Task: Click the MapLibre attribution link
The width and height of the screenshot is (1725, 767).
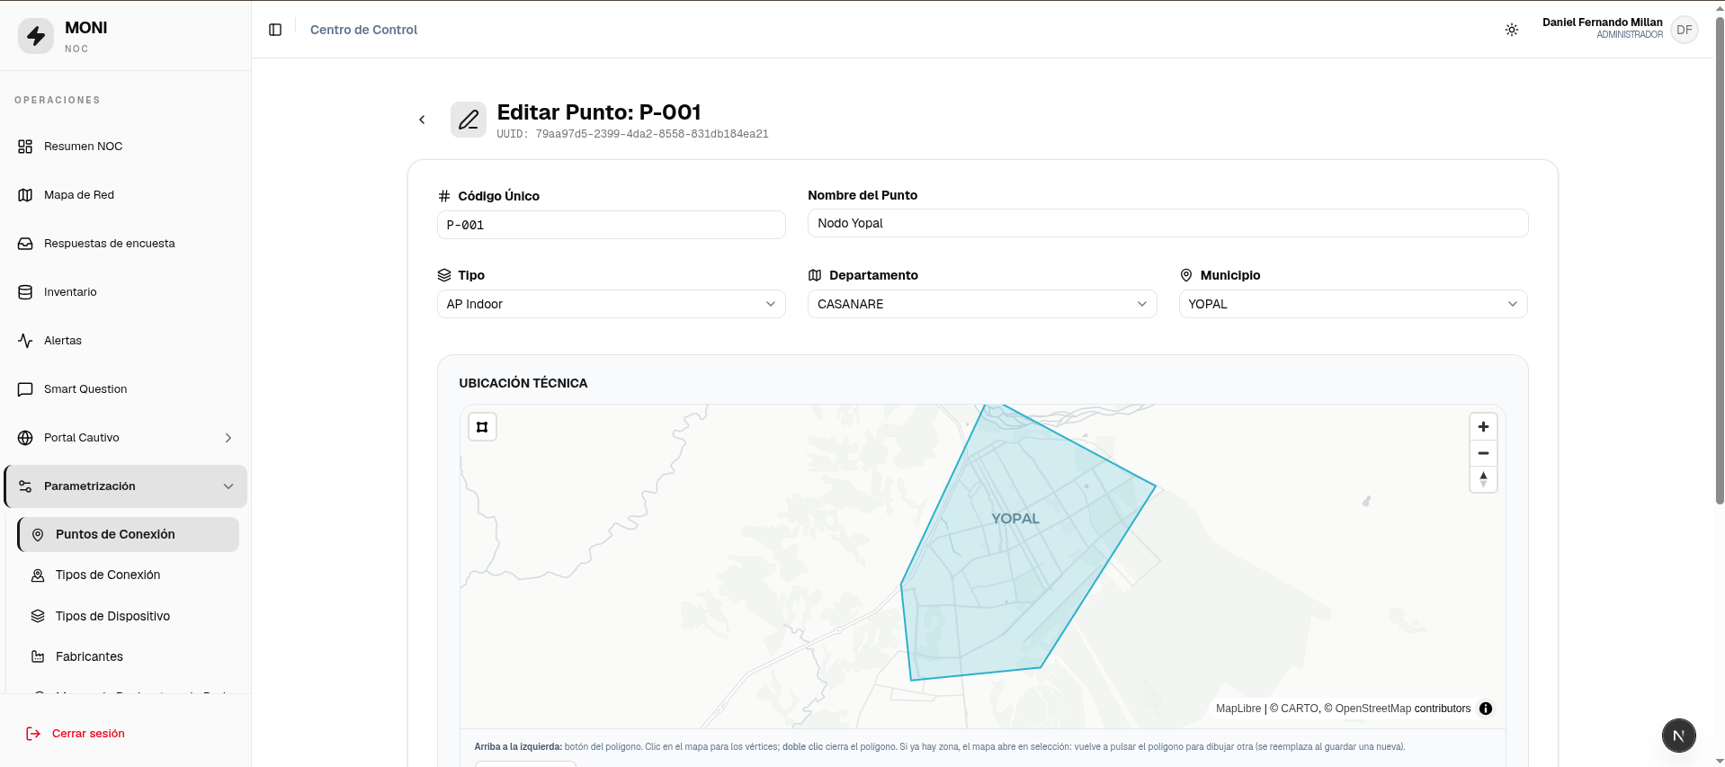Action: point(1238,709)
